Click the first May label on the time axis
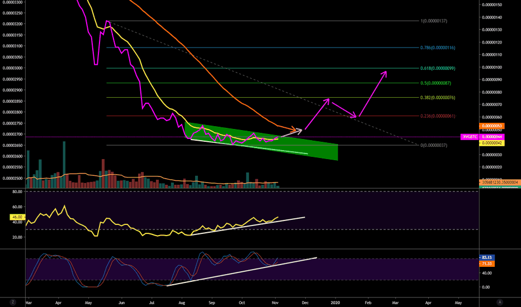Screen dimensions: 521x307 pyautogui.click(x=88, y=303)
